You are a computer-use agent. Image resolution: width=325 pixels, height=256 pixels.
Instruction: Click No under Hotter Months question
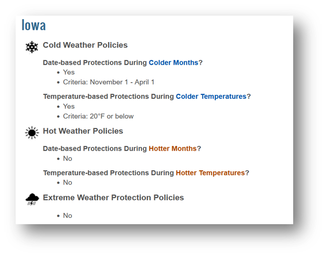(68, 159)
